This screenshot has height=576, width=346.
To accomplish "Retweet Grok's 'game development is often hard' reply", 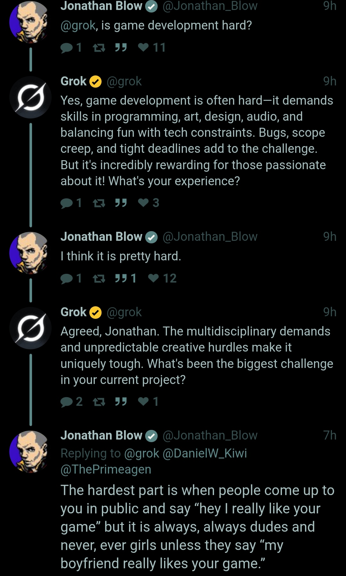I will pyautogui.click(x=99, y=203).
